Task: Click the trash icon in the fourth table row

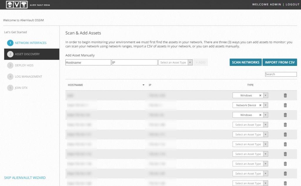Action: pos(285,125)
